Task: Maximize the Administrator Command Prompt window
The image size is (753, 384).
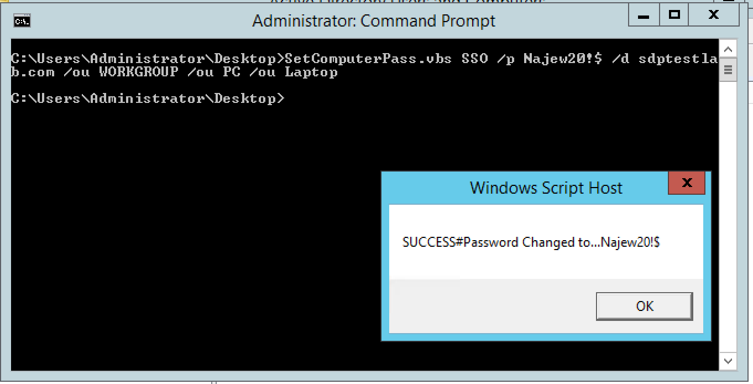Action: (x=674, y=15)
